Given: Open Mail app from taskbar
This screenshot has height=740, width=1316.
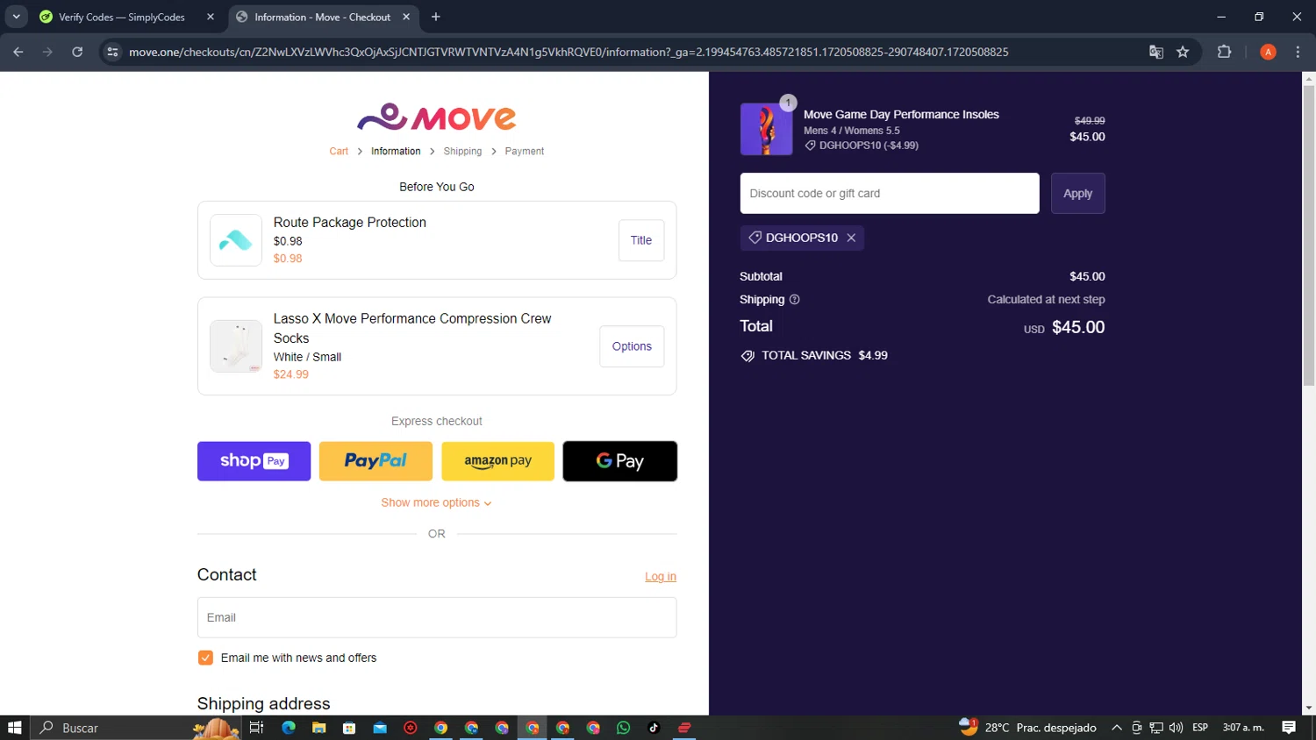Looking at the screenshot, I should pos(380,728).
